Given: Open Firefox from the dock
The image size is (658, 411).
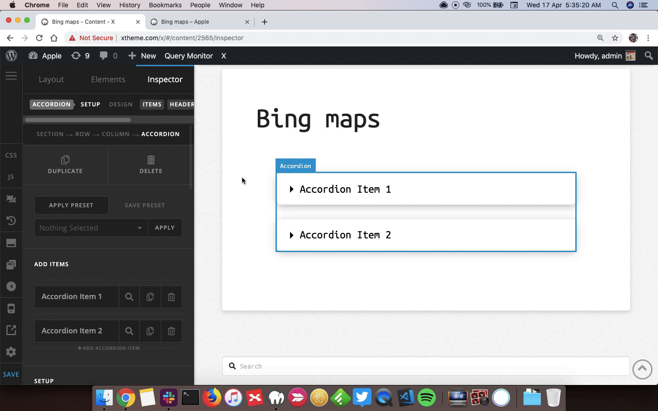Looking at the screenshot, I should (212, 397).
